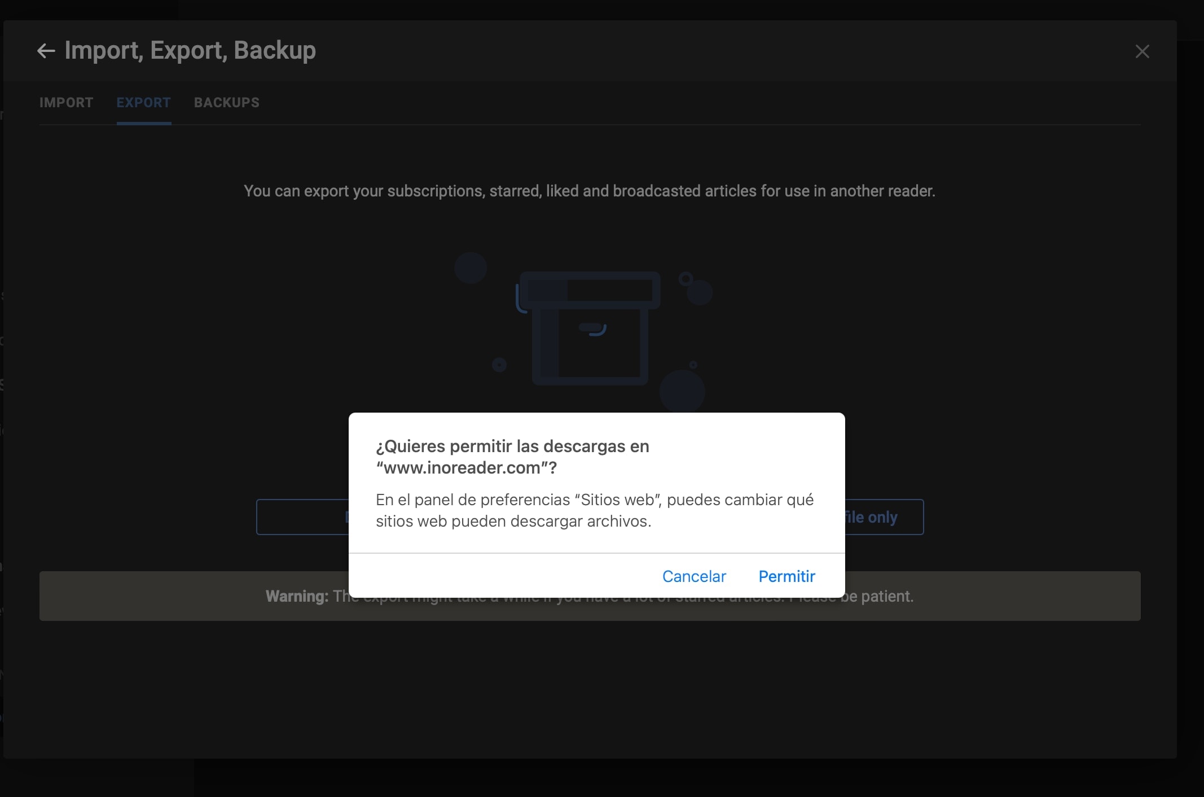Select the EXPORT tab
This screenshot has height=797, width=1204.
[x=144, y=103]
